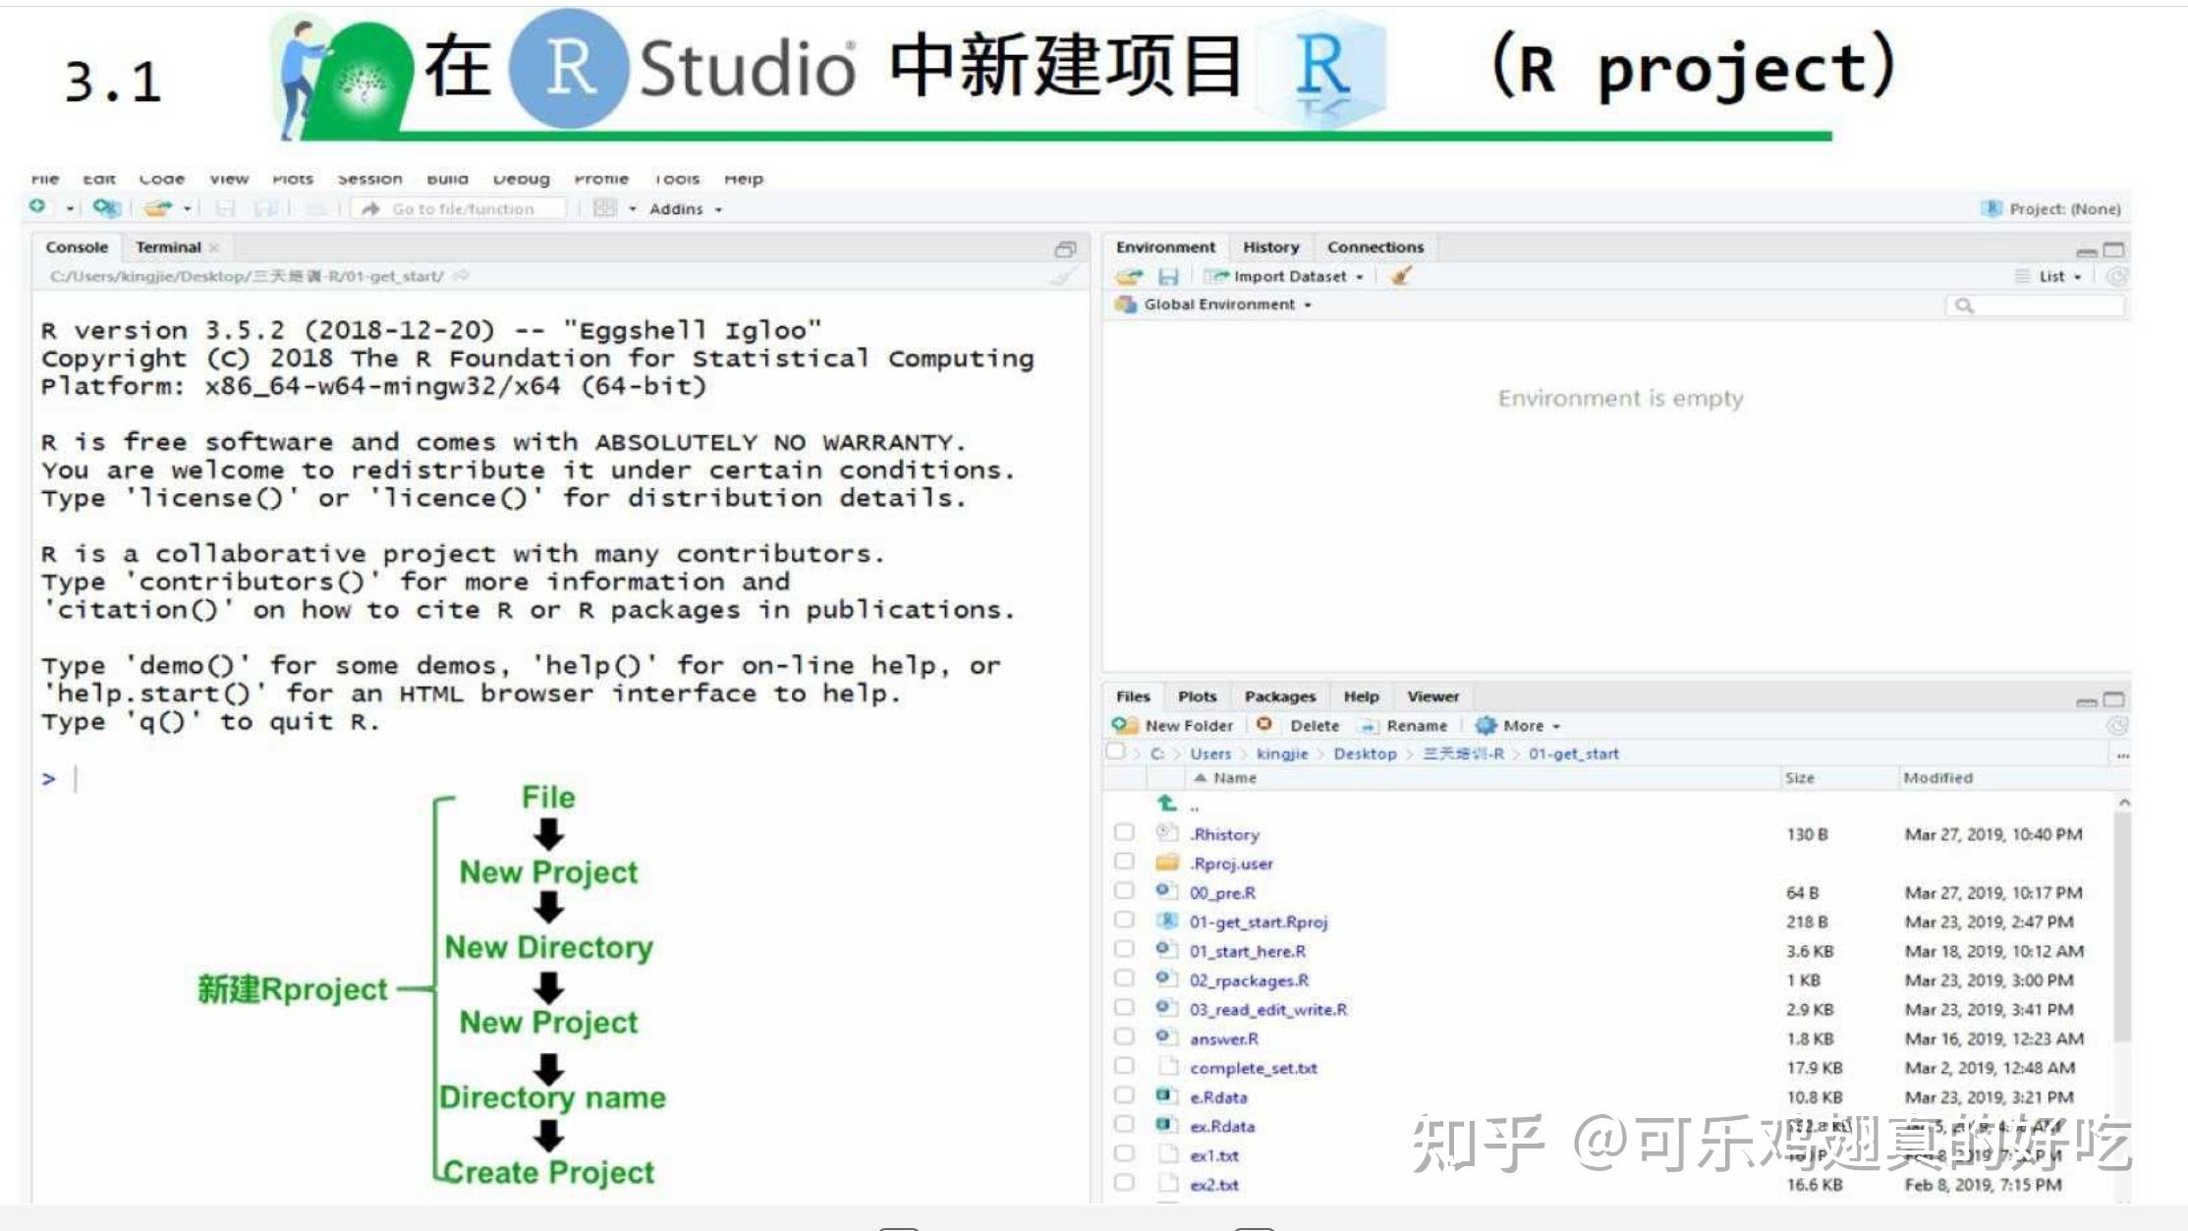Click the clear console broom icon
Viewport: 2188px width, 1231px height.
(x=1062, y=276)
